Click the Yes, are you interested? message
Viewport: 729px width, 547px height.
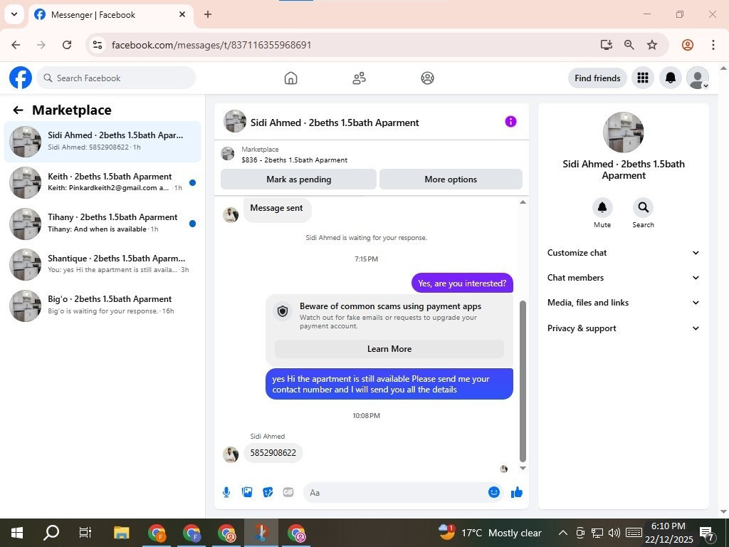462,283
